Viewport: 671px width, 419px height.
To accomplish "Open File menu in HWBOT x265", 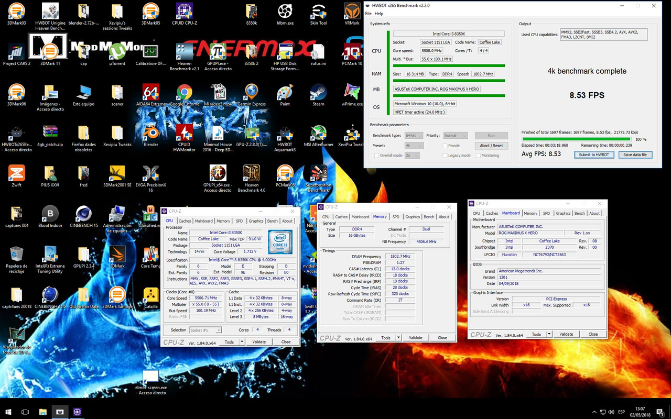I will [368, 14].
